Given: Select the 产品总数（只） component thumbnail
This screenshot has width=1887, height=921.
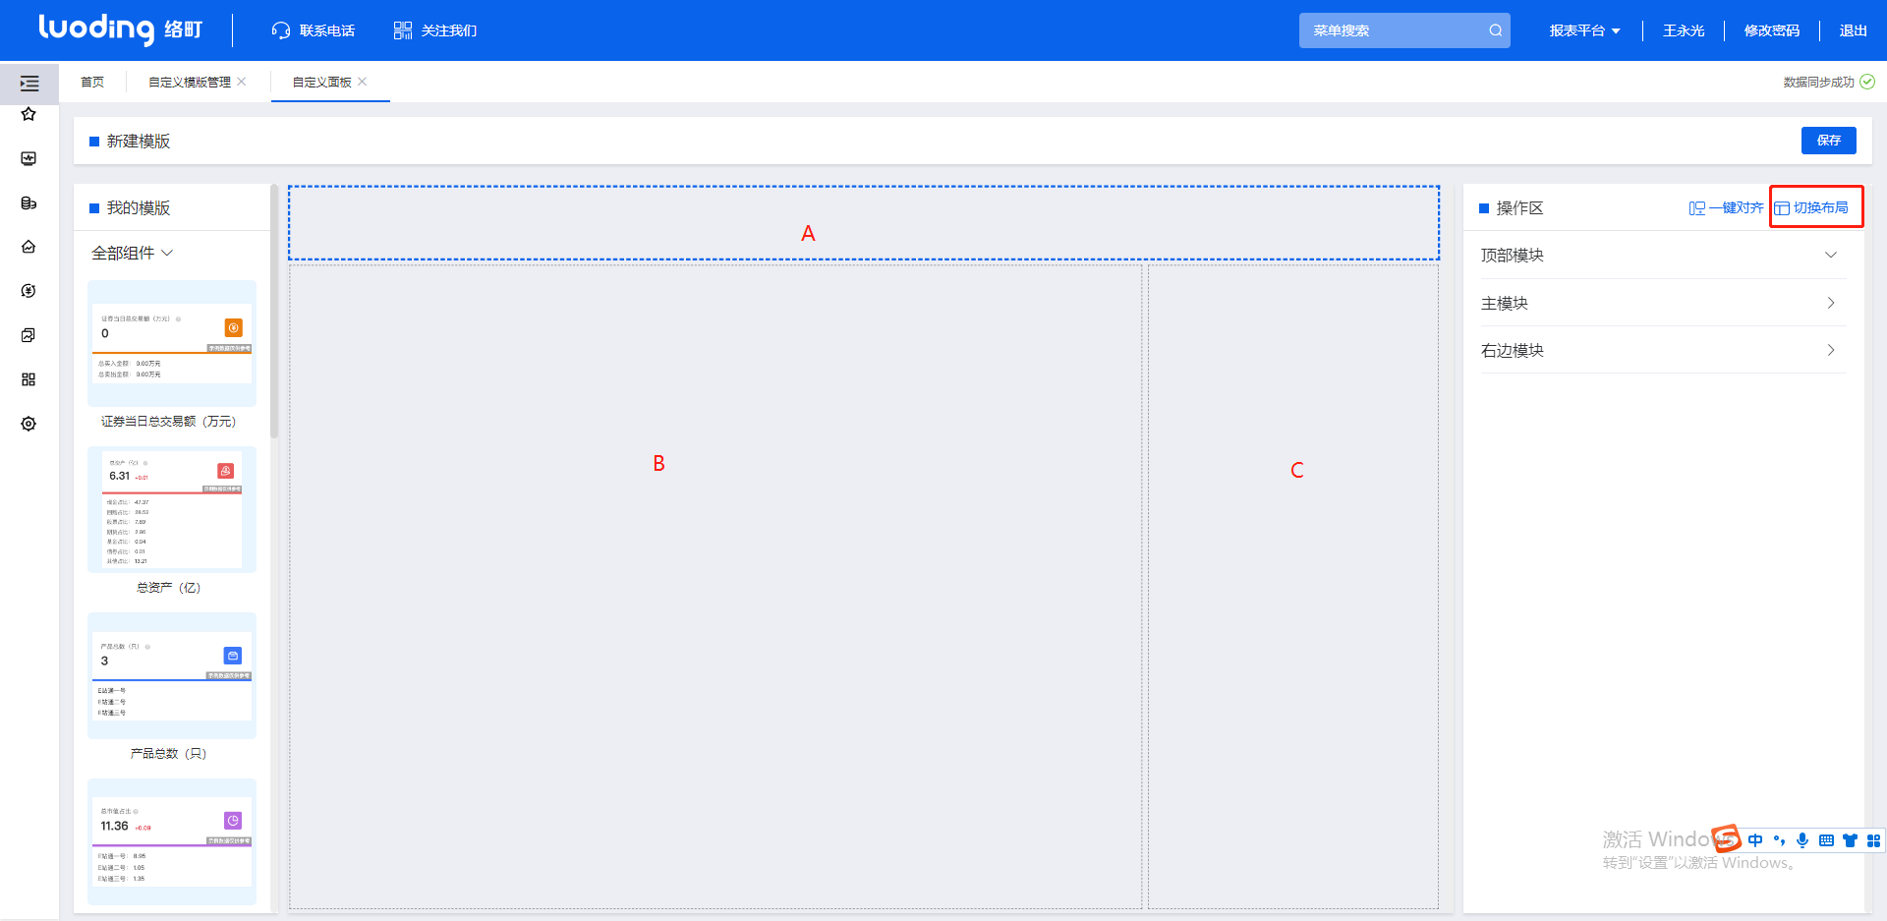Looking at the screenshot, I should tap(172, 675).
